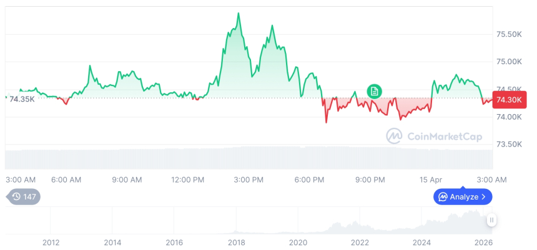Click the CoinMarketCap watermark text
The height and width of the screenshot is (250, 537).
click(445, 136)
